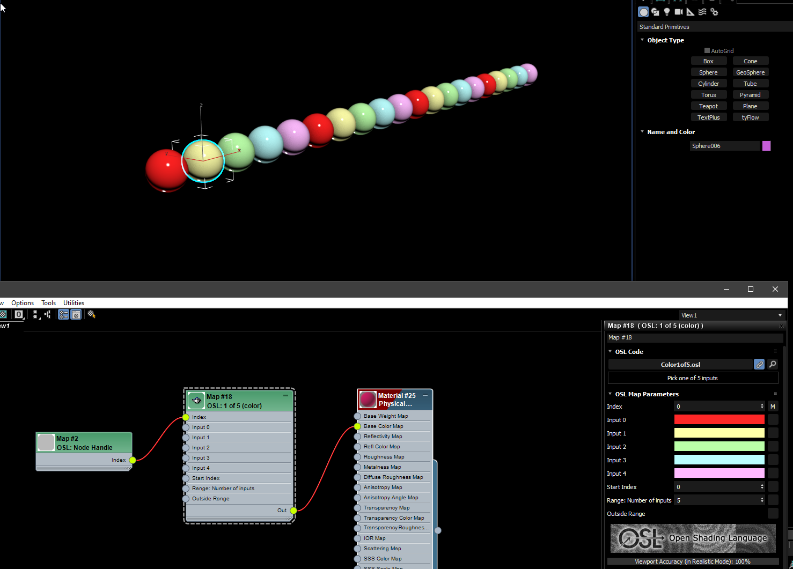Open the Cameras creation category
The image size is (793, 569).
678,11
